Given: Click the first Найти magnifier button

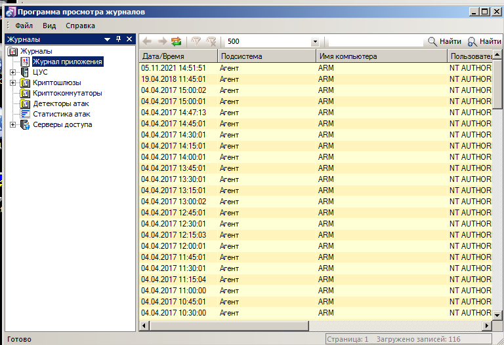Looking at the screenshot, I should [445, 41].
